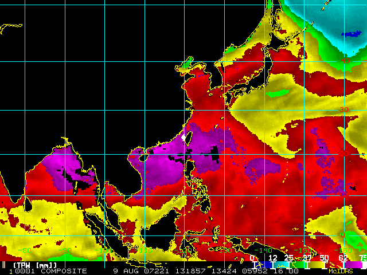Click the latitude label '20'

[343, 154]
